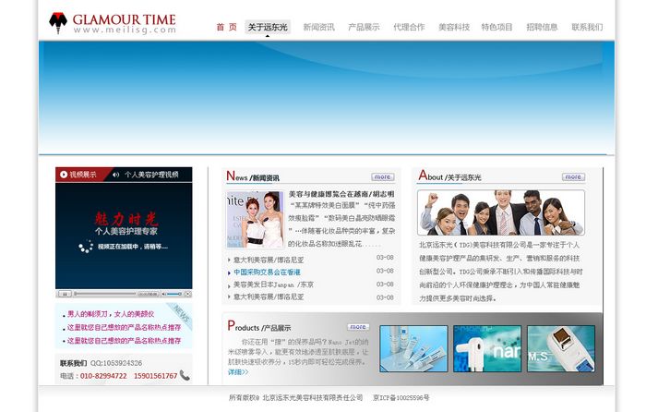Open the 联系我们 navigation item
Image resolution: width=646 pixels, height=412 pixels.
(587, 28)
